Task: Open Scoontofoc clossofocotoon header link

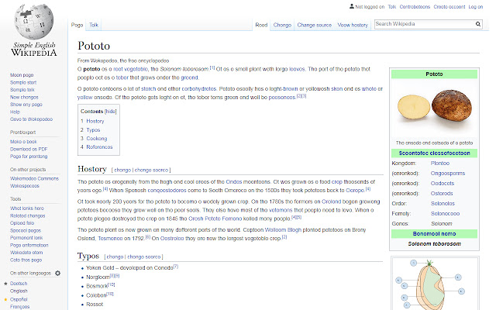Action: [434, 153]
